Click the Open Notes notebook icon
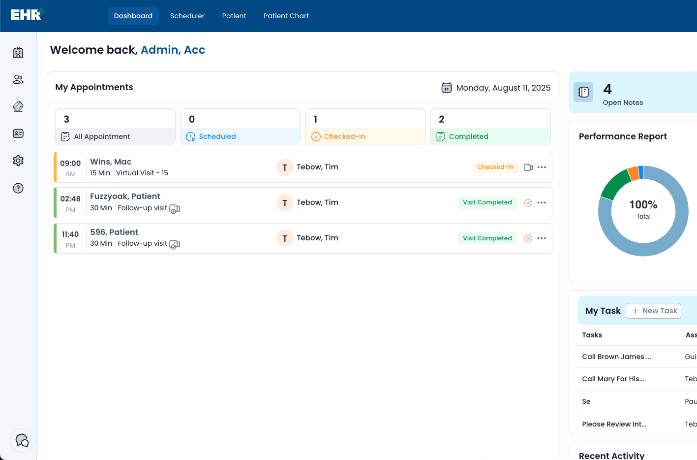 583,92
